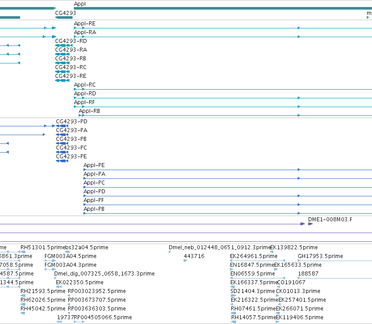Choose the CG4293-PE protein label
Screen dimensions: 372x324
[71, 157]
